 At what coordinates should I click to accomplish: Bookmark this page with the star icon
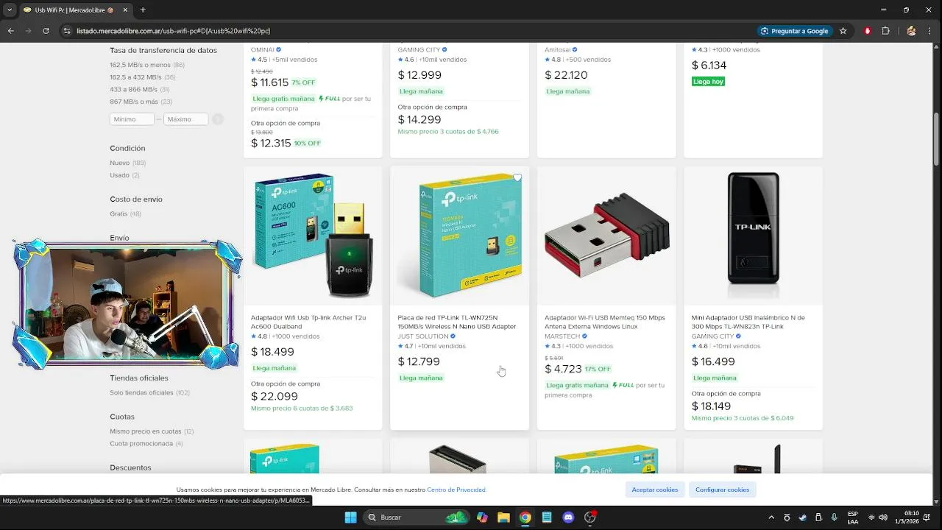pyautogui.click(x=843, y=31)
